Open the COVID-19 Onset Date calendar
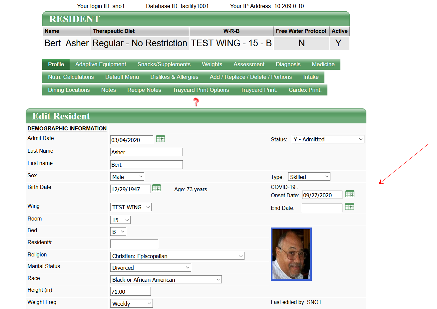437x309 pixels. (x=350, y=194)
